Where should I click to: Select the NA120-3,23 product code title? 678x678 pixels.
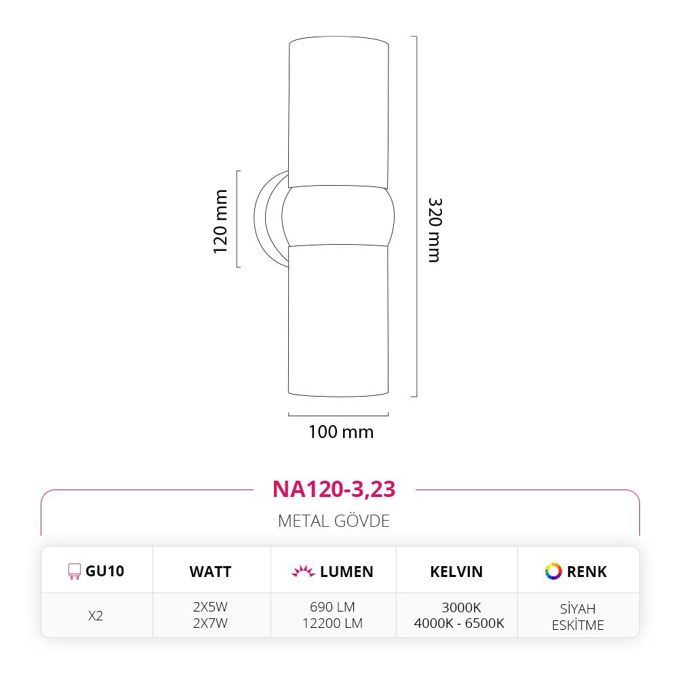[x=334, y=489]
